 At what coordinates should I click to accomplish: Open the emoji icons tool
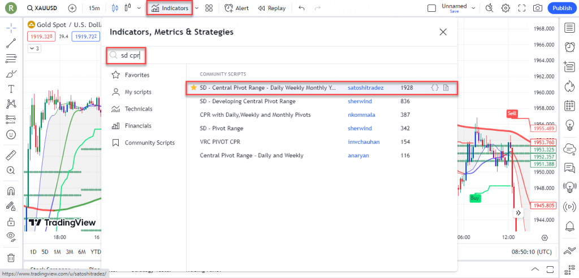coord(11,135)
